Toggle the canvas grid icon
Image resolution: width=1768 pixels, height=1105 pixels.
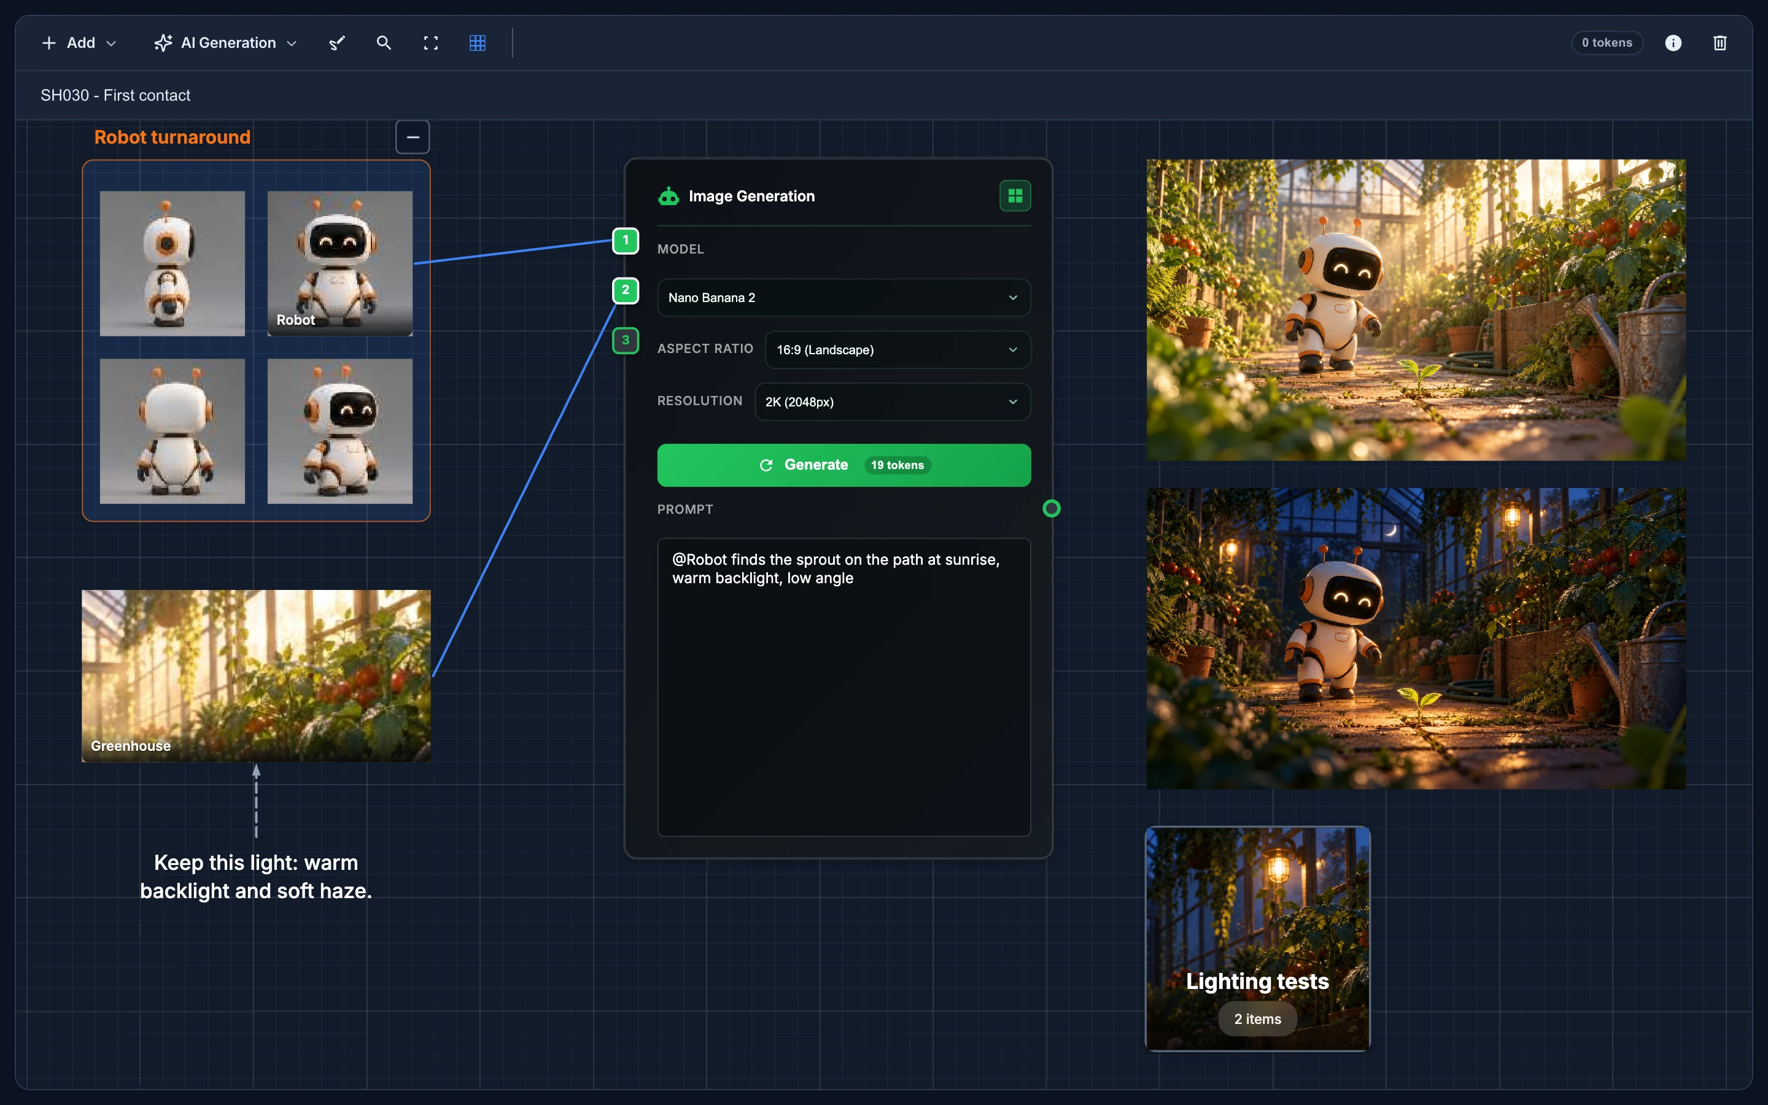pos(478,43)
